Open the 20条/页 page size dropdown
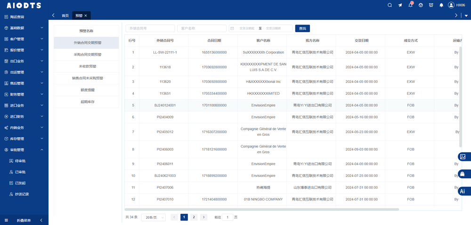 pos(153,217)
